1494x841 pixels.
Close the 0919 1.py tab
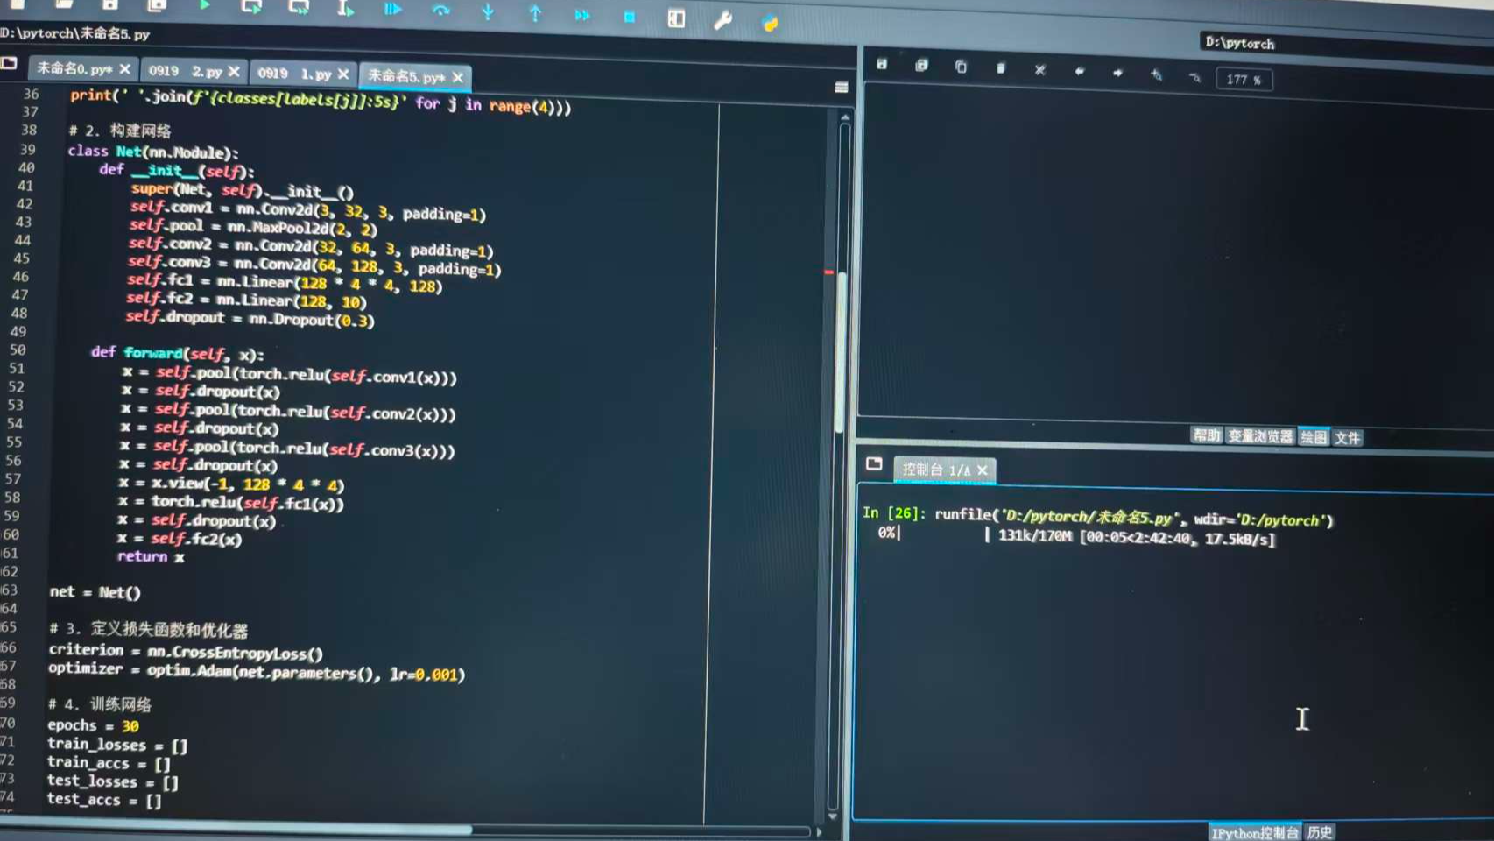[343, 74]
